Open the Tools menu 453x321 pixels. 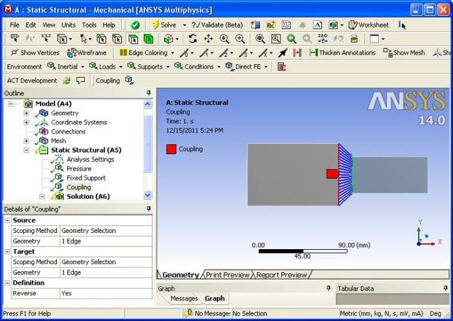click(x=89, y=25)
